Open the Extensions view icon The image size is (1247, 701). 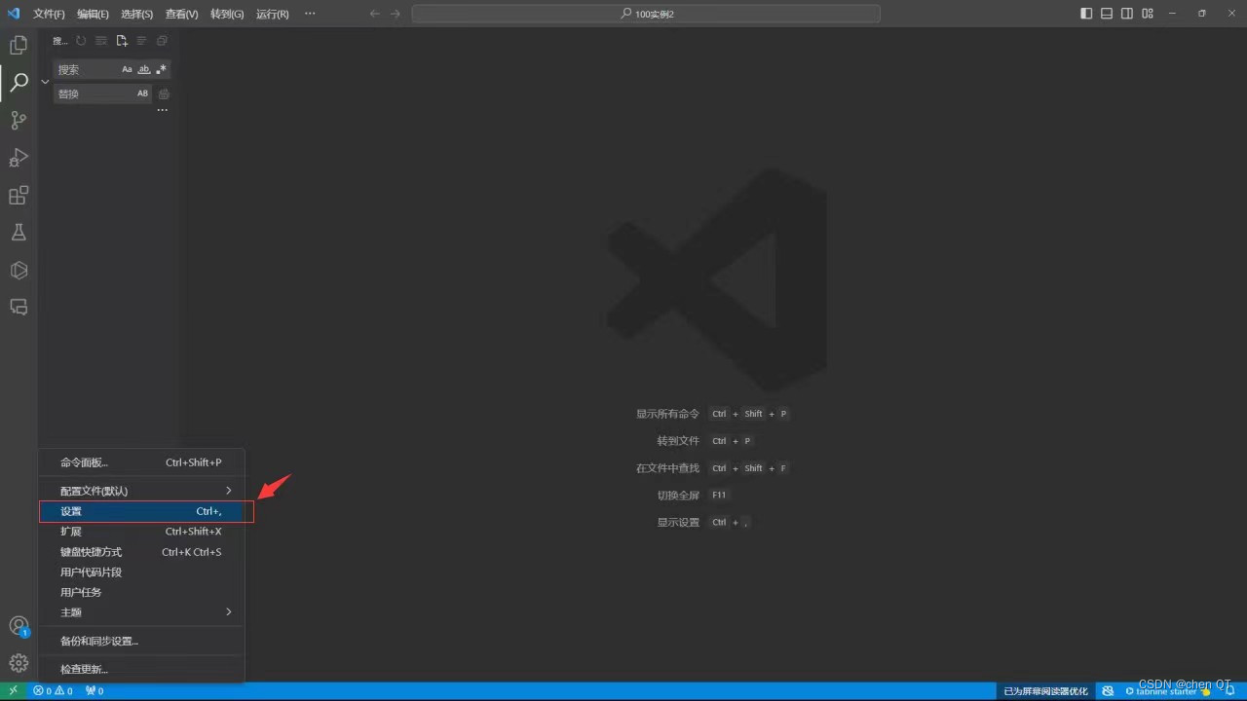[19, 196]
